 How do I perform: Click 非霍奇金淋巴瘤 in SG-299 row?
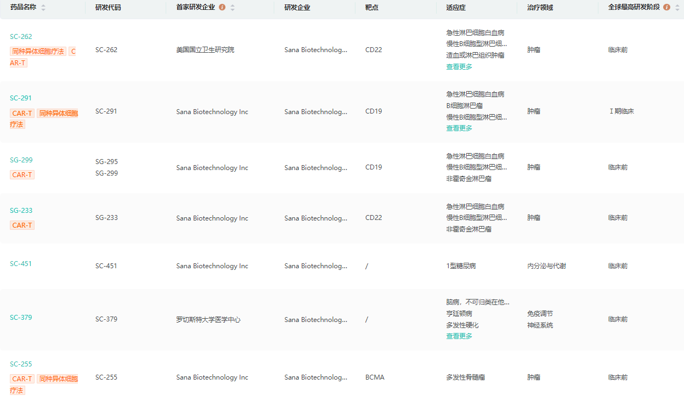click(x=469, y=179)
